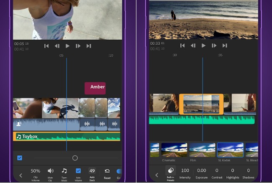Change the Type: Music note icon
Screen dimensions: 272x183
point(64,175)
